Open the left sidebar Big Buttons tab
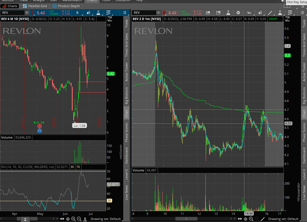Screen dimensions: 307x222 click(x=126, y=95)
